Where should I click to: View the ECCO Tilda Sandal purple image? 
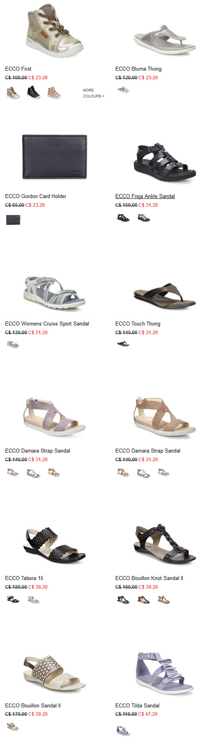click(x=165, y=673)
